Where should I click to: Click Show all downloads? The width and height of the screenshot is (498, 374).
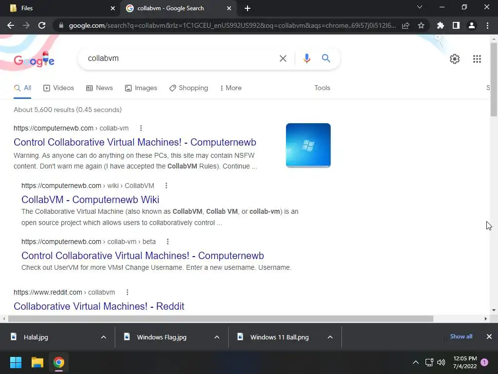461,337
